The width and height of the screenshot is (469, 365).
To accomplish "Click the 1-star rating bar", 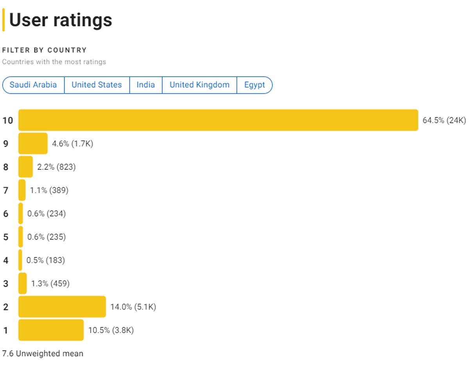I will pos(51,330).
